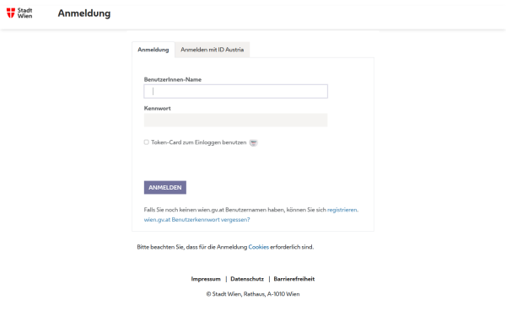This screenshot has height=316, width=506.
Task: Click into the Kennwort password field
Action: tap(235, 120)
